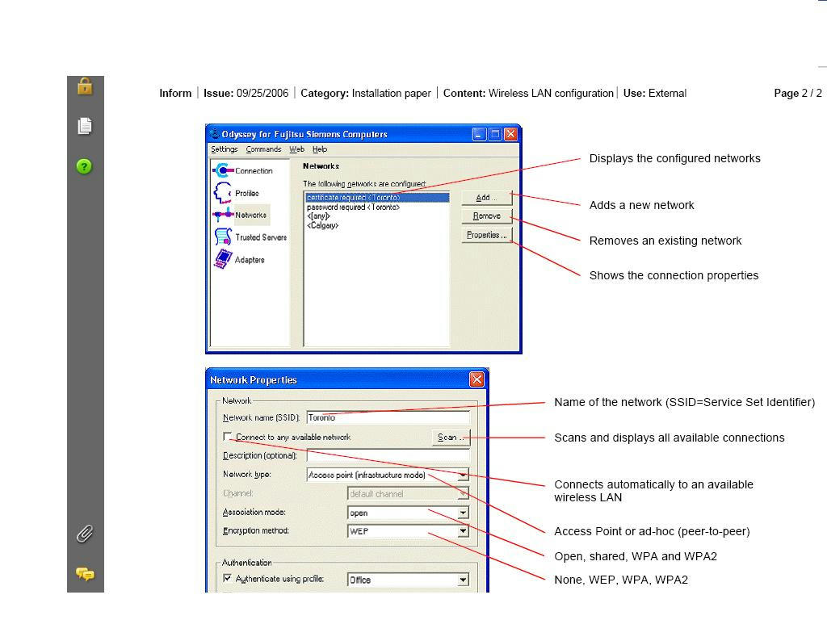Open the Help menu in Odyssey
827x620 pixels.
click(x=320, y=149)
